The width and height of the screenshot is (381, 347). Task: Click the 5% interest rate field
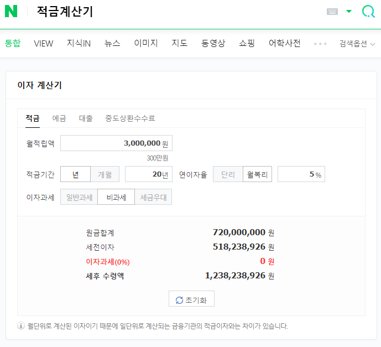(x=301, y=174)
